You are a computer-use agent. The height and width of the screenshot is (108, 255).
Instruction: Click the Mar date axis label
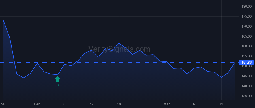[x=167, y=104]
